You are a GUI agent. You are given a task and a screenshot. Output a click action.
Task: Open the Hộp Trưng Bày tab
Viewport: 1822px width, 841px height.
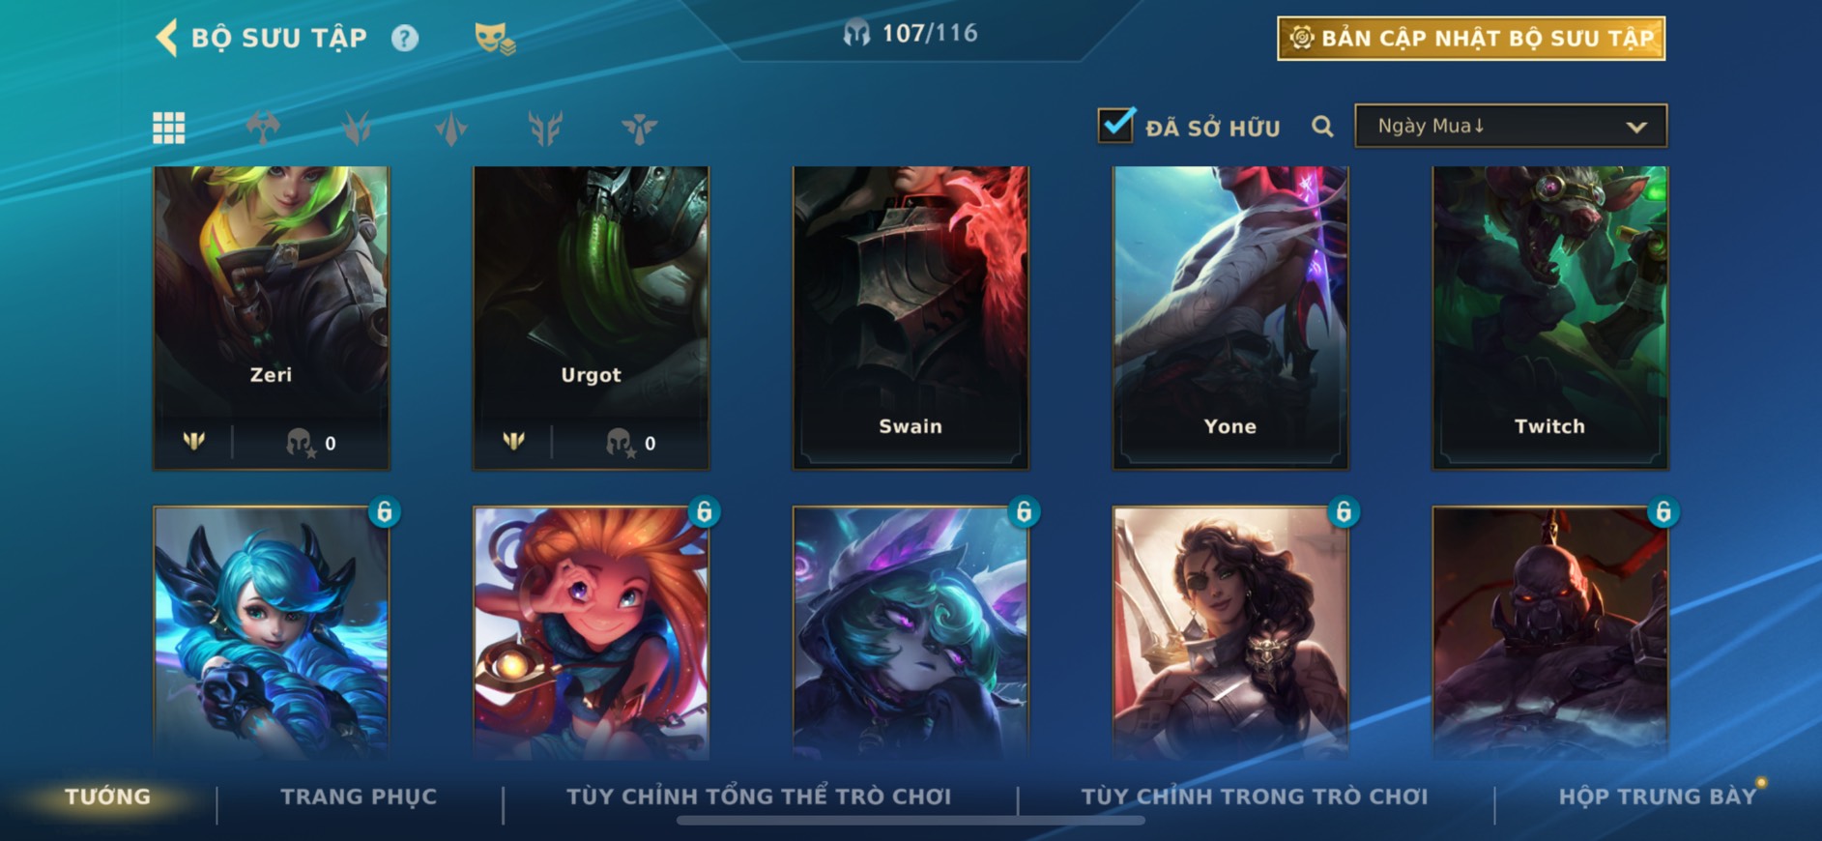tap(1657, 797)
